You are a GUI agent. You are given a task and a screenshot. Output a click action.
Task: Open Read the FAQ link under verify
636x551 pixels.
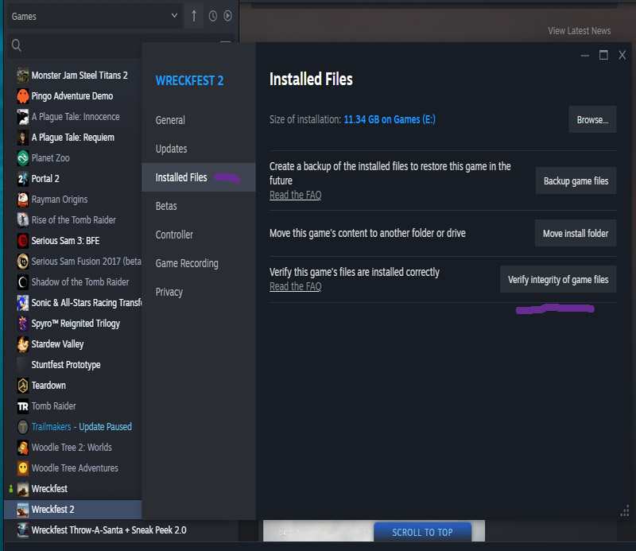pyautogui.click(x=295, y=286)
